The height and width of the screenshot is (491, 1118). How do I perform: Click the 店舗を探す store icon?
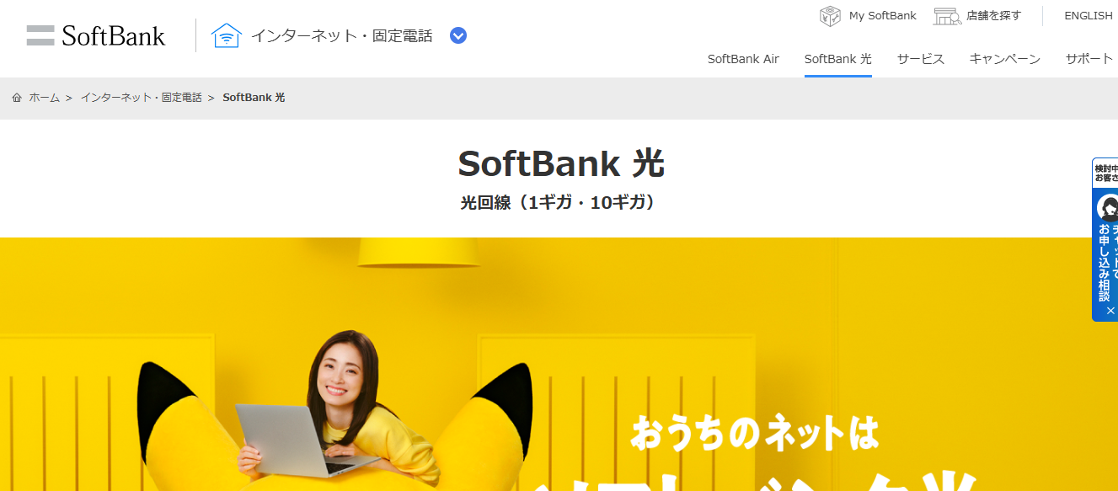(x=948, y=16)
